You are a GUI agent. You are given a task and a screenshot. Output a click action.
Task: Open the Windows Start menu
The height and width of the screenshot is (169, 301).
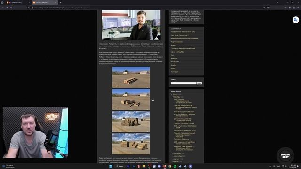click(111, 166)
